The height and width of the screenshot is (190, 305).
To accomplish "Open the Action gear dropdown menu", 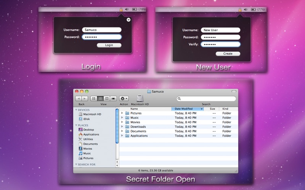I will point(124,98).
